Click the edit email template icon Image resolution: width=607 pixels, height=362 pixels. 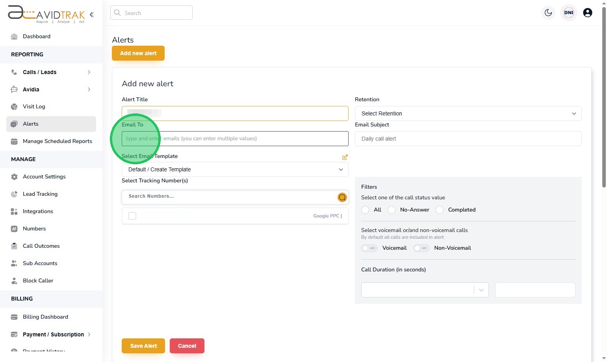point(345,157)
